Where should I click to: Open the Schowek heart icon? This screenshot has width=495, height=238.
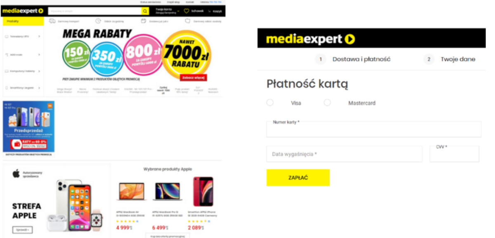coord(186,11)
